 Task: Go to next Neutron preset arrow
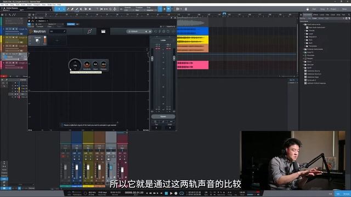click(150, 32)
